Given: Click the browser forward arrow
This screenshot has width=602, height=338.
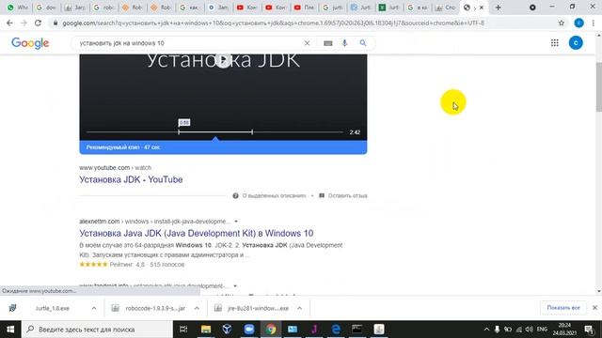Looking at the screenshot, I should (x=24, y=23).
